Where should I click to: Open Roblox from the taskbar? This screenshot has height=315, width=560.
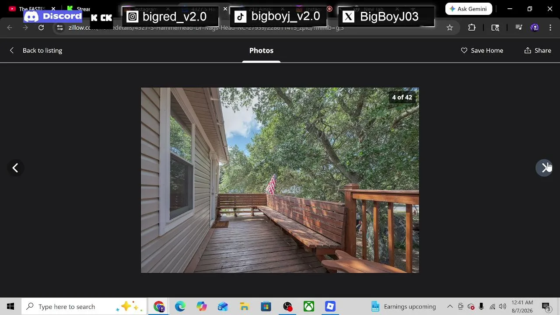[330, 307]
